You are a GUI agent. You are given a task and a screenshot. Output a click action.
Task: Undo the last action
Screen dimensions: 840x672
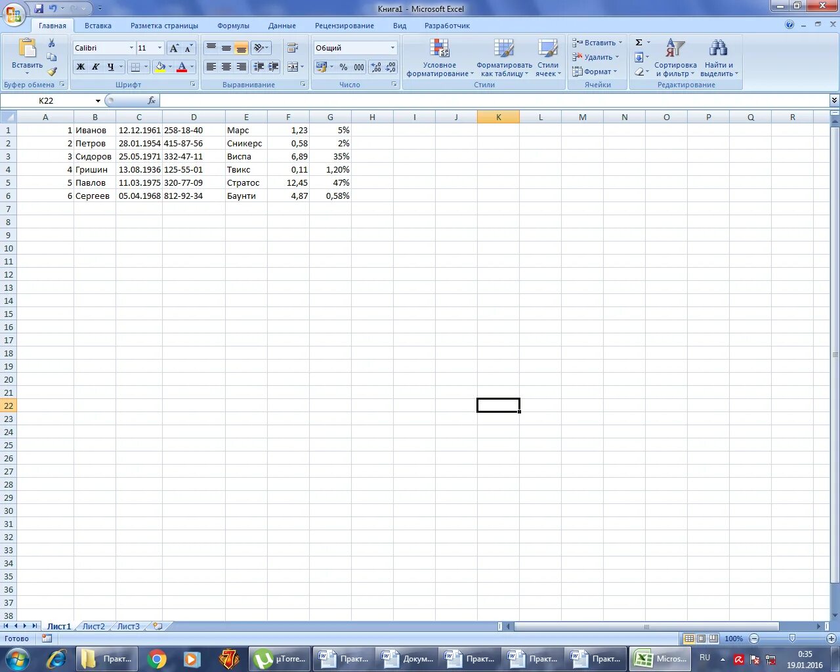coord(53,9)
